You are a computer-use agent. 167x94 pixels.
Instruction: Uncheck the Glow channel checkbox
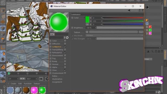65,70
